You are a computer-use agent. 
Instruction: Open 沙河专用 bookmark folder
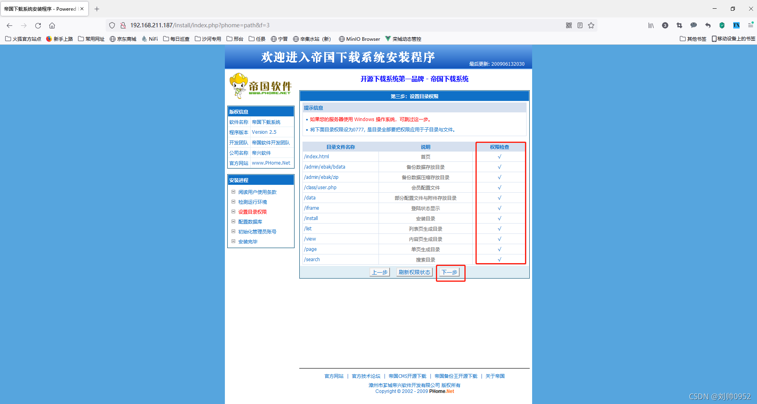click(x=208, y=39)
